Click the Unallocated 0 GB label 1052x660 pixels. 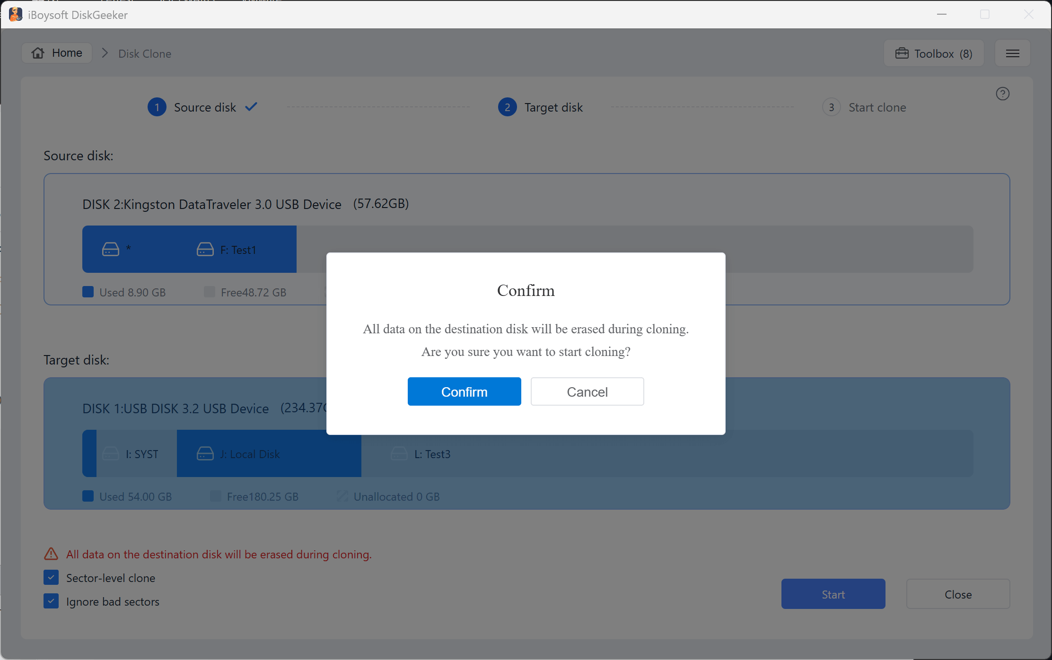point(397,496)
